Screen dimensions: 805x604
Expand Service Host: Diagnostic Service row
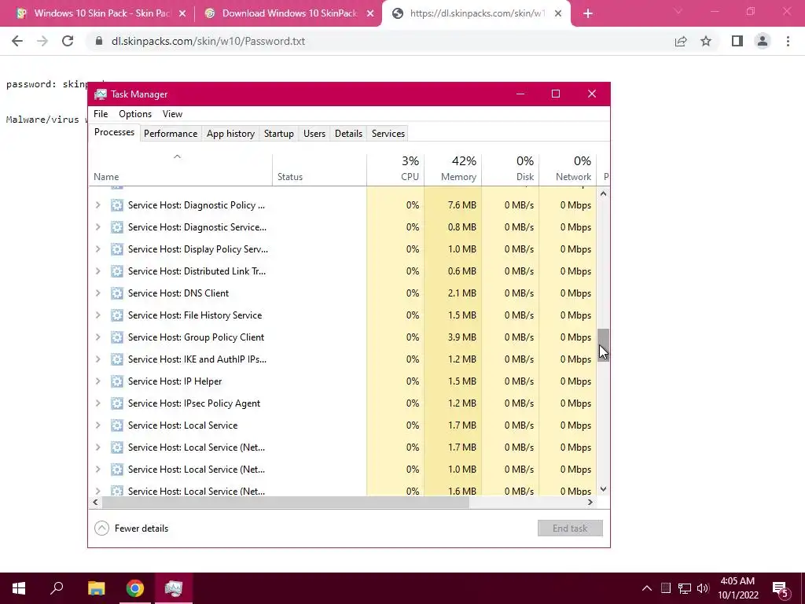[97, 227]
